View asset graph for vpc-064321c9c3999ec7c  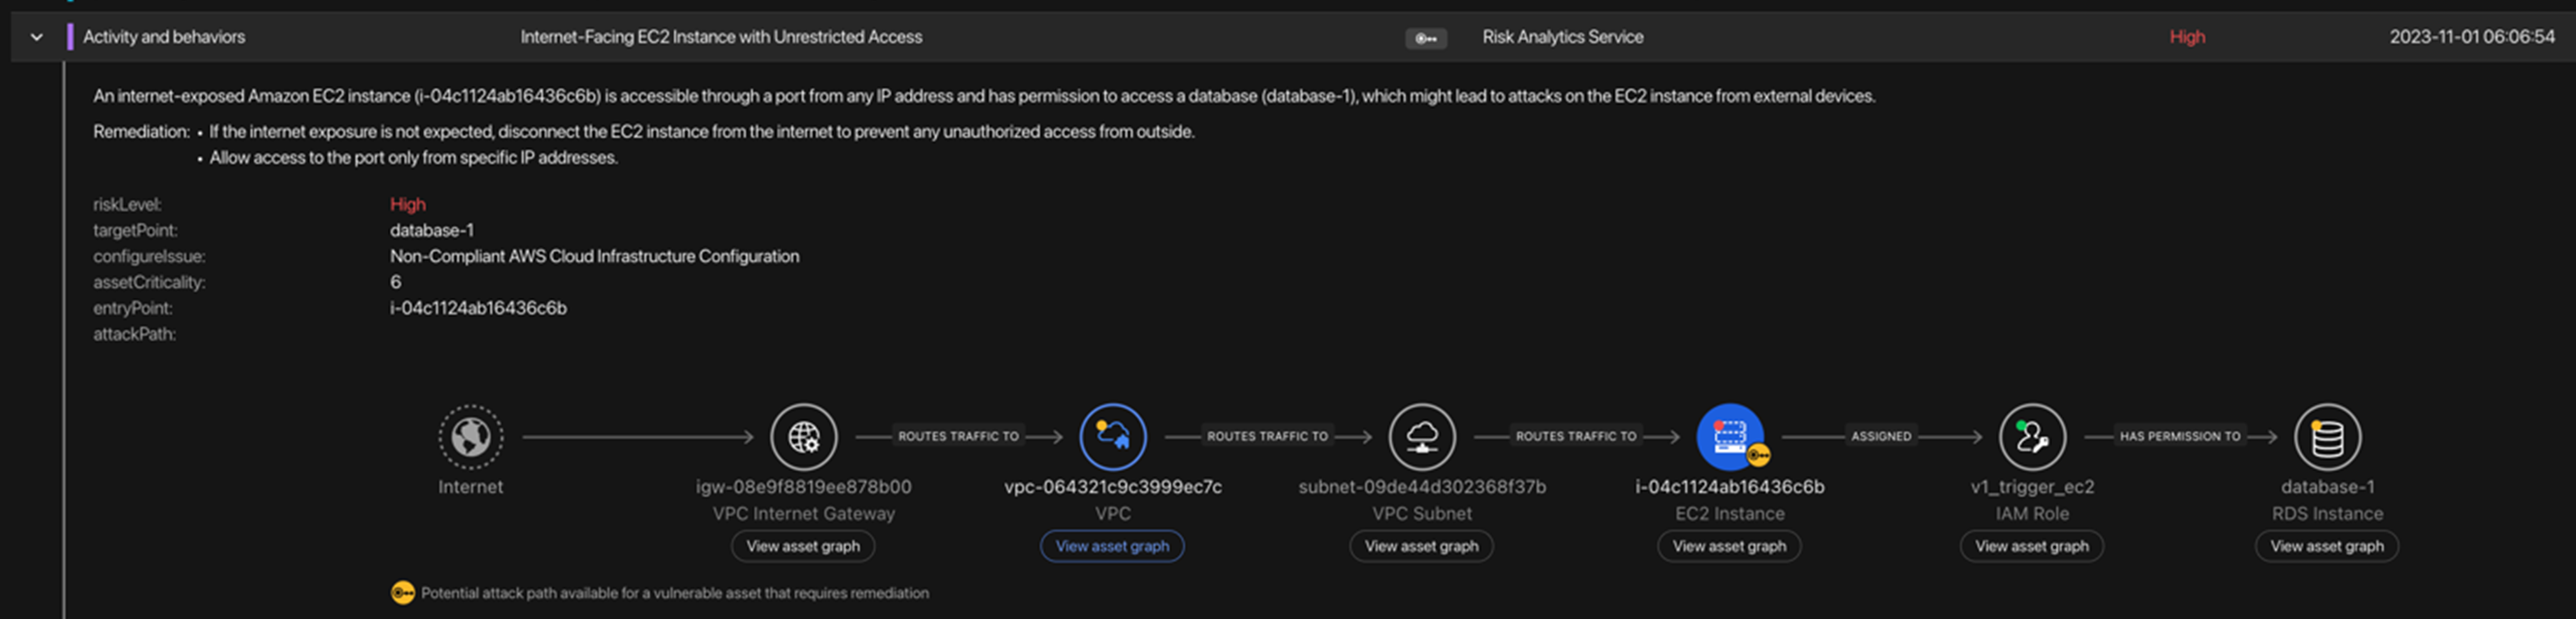tap(1112, 546)
